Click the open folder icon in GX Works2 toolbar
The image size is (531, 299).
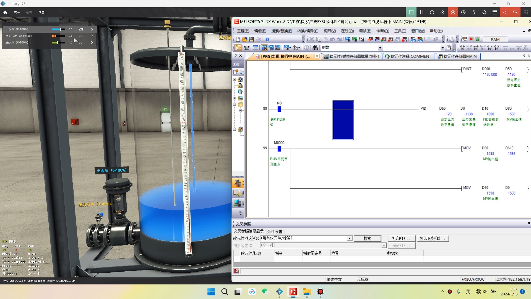click(244, 39)
